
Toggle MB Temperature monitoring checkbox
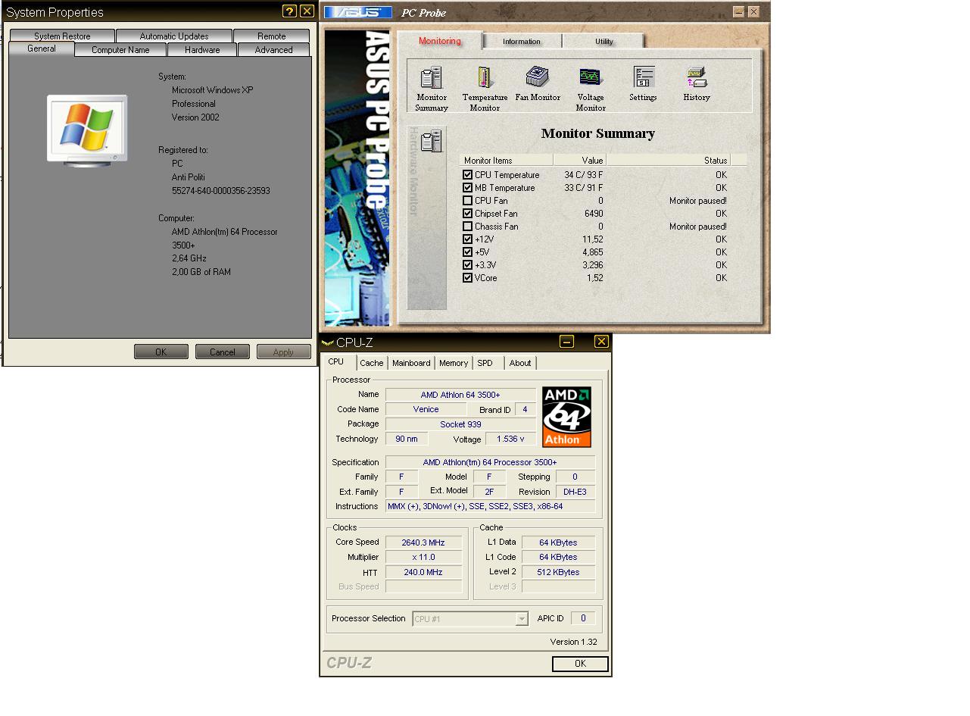point(467,188)
